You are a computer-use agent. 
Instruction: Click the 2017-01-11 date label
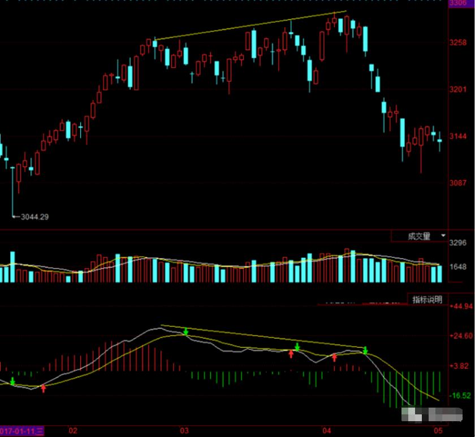[21, 431]
